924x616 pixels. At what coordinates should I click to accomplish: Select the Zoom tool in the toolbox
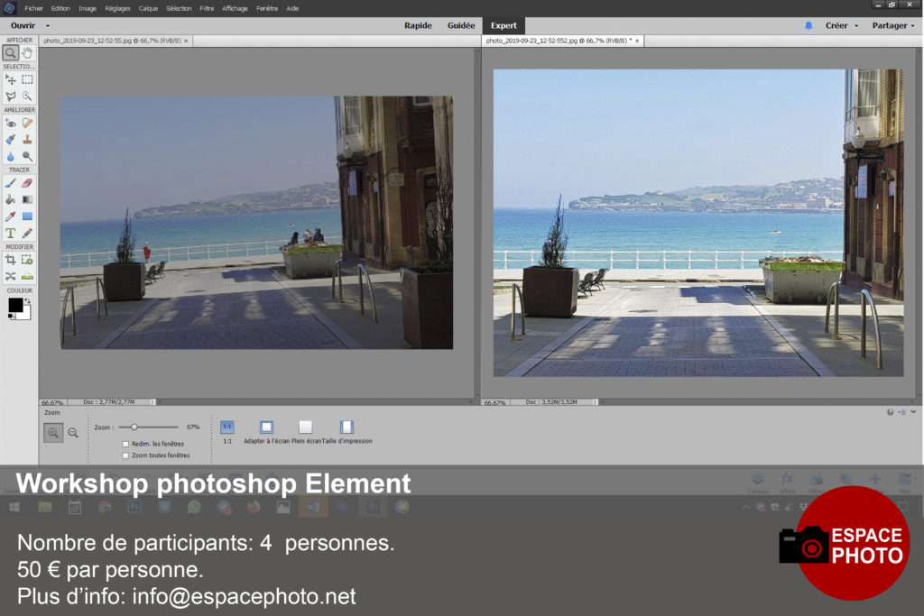pos(11,53)
